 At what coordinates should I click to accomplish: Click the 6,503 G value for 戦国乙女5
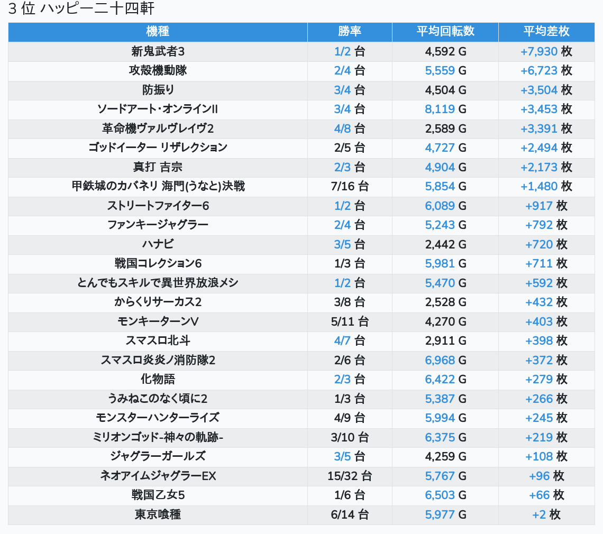pyautogui.click(x=445, y=495)
